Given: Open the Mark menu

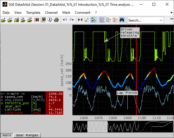Looking at the screenshot, I should [x=66, y=13].
